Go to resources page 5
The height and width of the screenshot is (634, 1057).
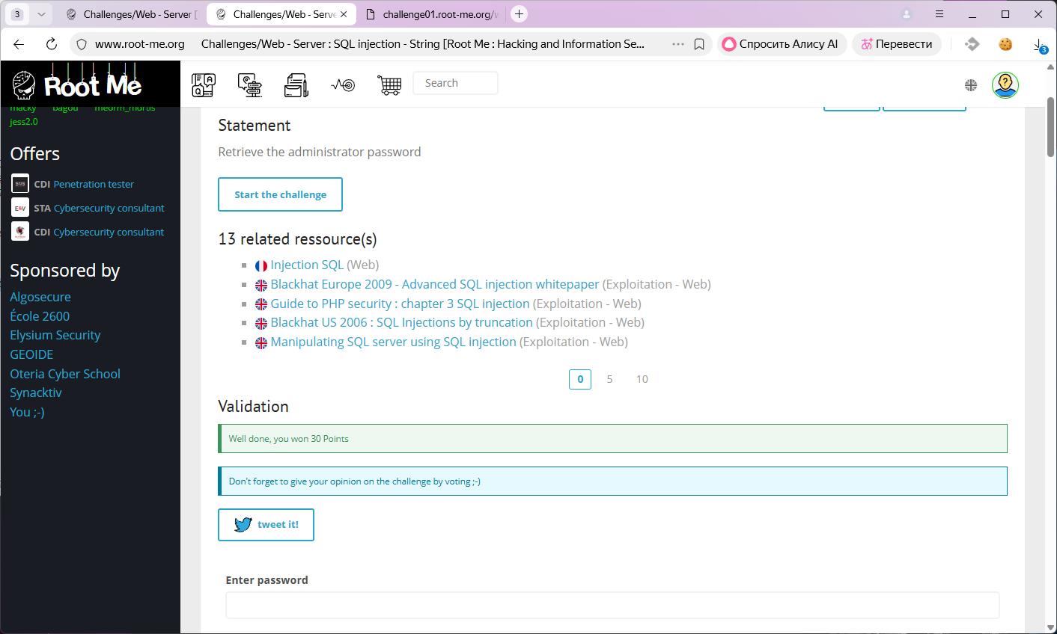coord(609,379)
